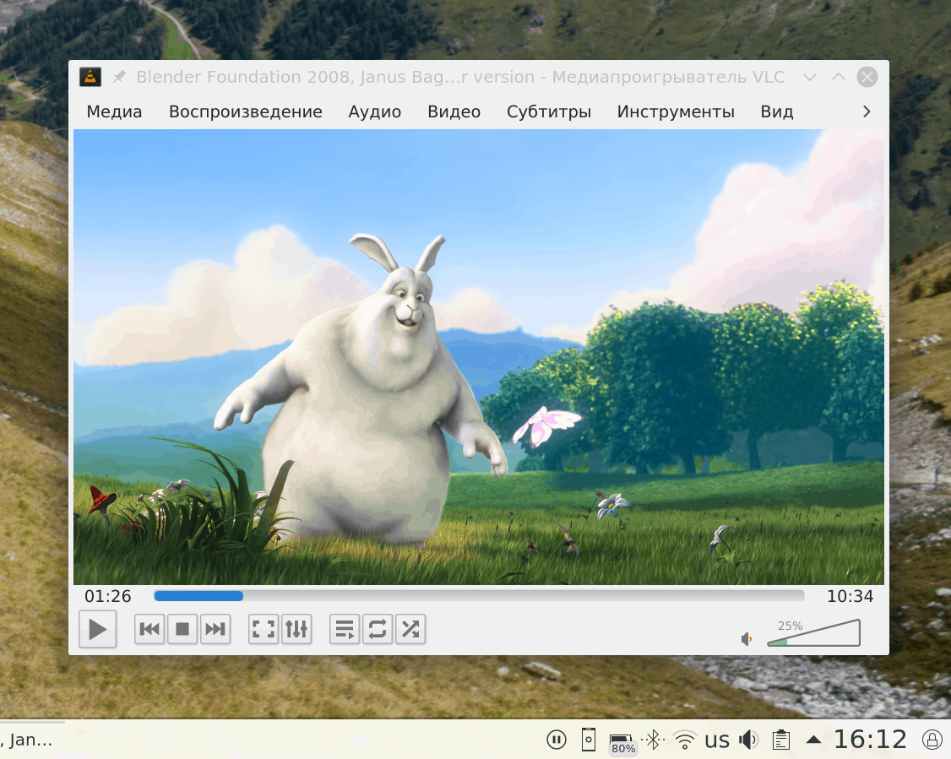Toggle loop repeat mode
Image resolution: width=951 pixels, height=759 pixels.
click(x=378, y=629)
